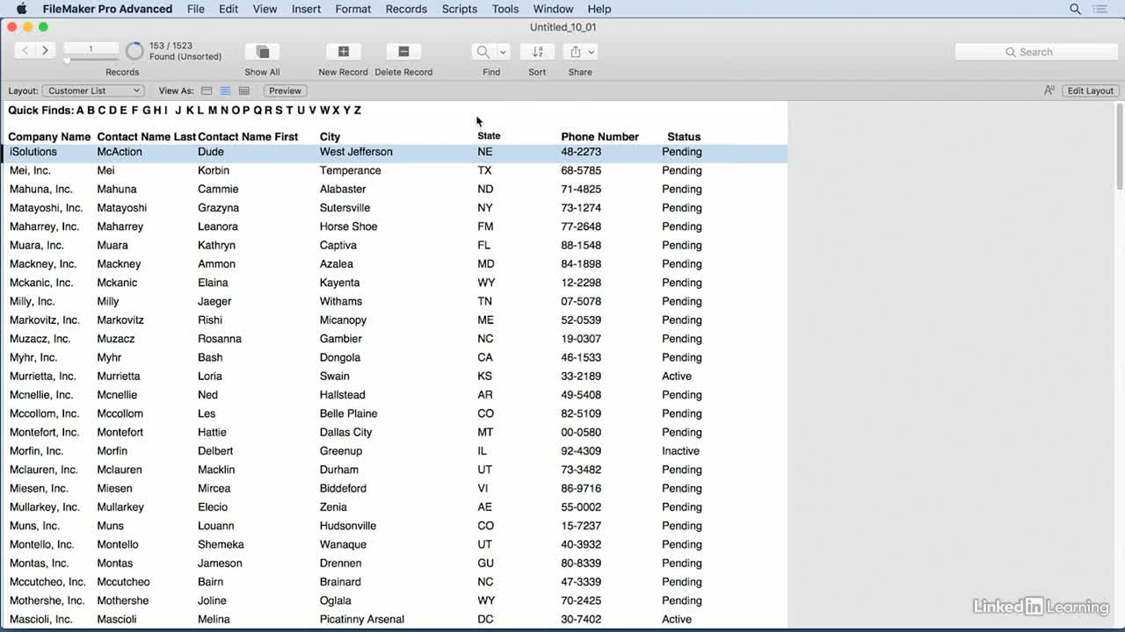
Task: Click the Edit Layout button
Action: click(x=1090, y=90)
